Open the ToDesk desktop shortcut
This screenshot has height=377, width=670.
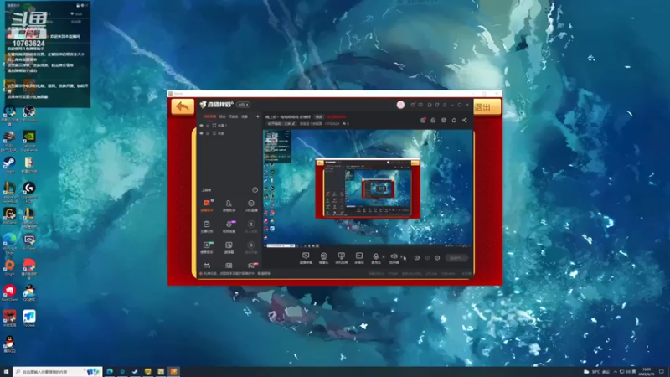pos(29,318)
